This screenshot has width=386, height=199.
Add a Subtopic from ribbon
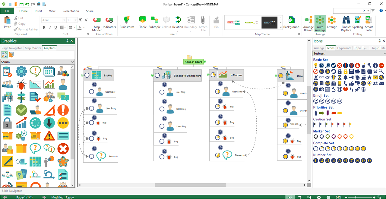[x=154, y=22]
